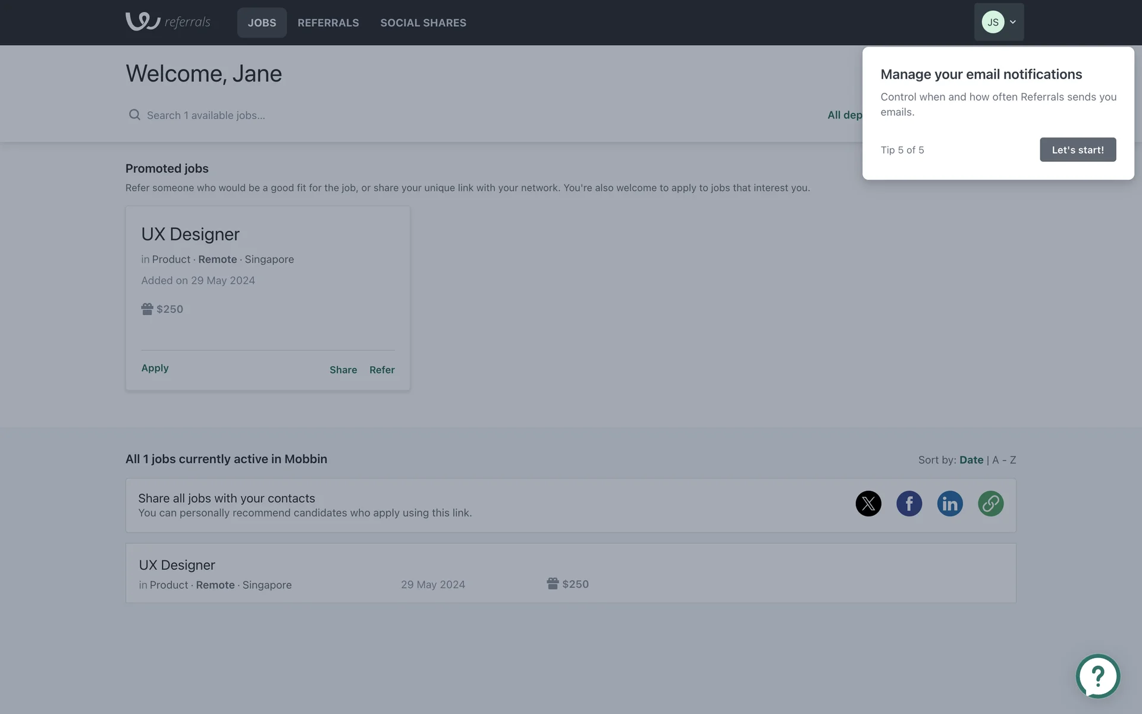Share all jobs on LinkedIn
1142x714 pixels.
click(949, 504)
